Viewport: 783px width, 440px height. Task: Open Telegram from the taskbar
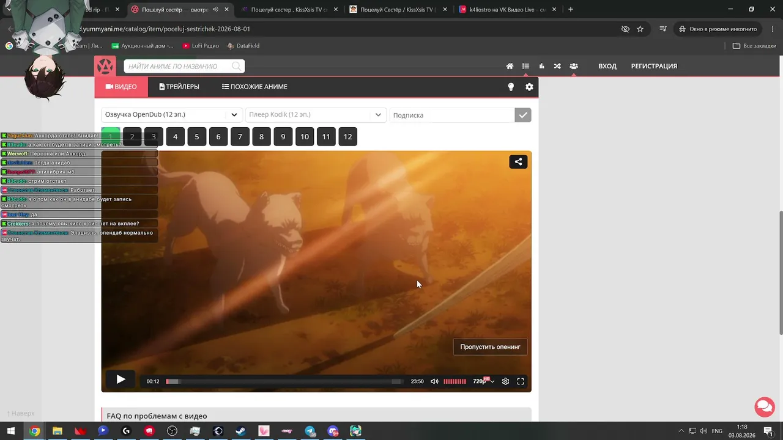click(310, 431)
